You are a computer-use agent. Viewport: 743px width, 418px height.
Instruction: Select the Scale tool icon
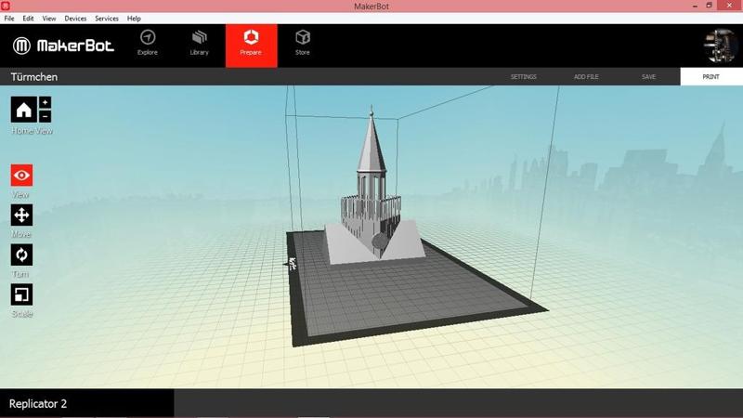(x=22, y=295)
